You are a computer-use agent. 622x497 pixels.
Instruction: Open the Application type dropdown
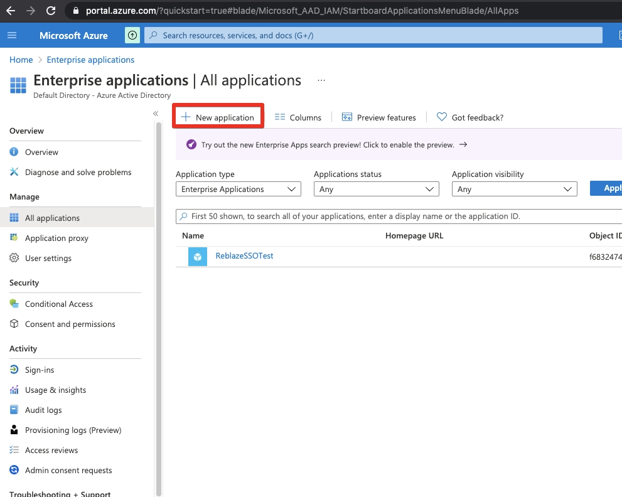coord(238,189)
